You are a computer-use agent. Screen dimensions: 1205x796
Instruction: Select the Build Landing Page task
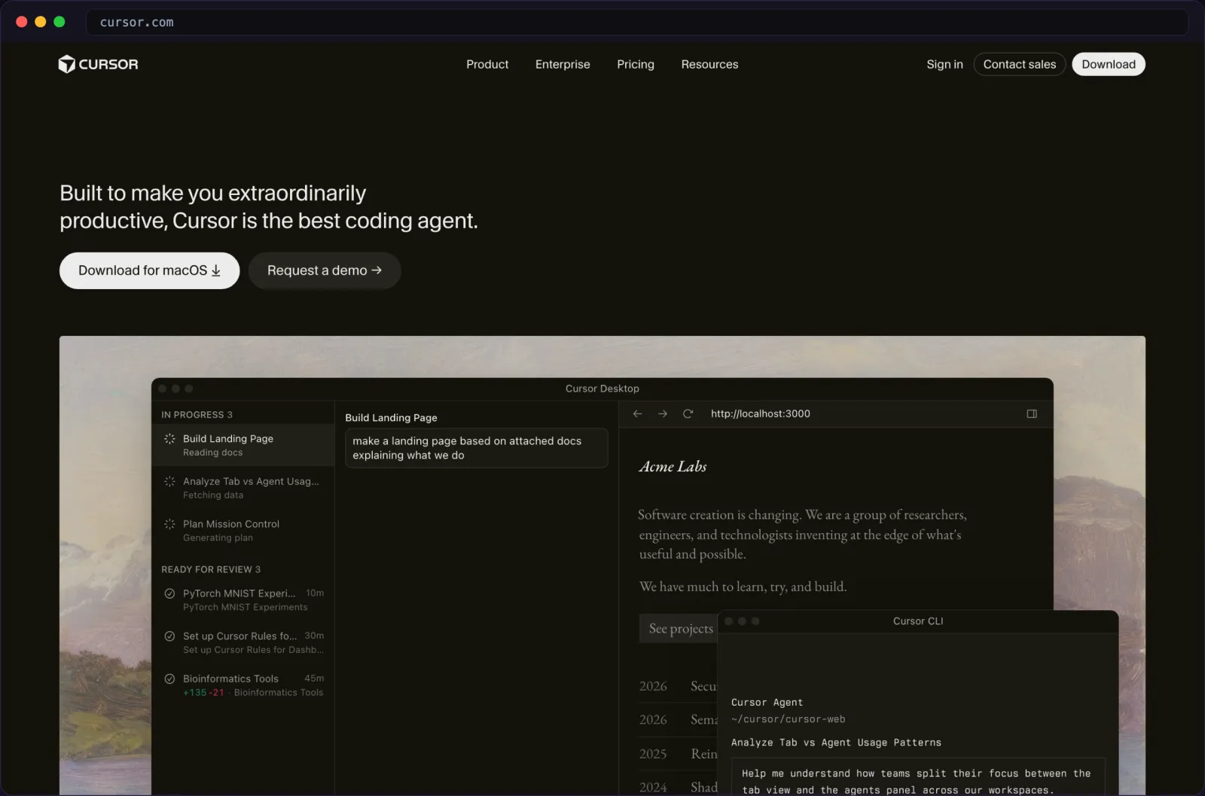tap(243, 445)
